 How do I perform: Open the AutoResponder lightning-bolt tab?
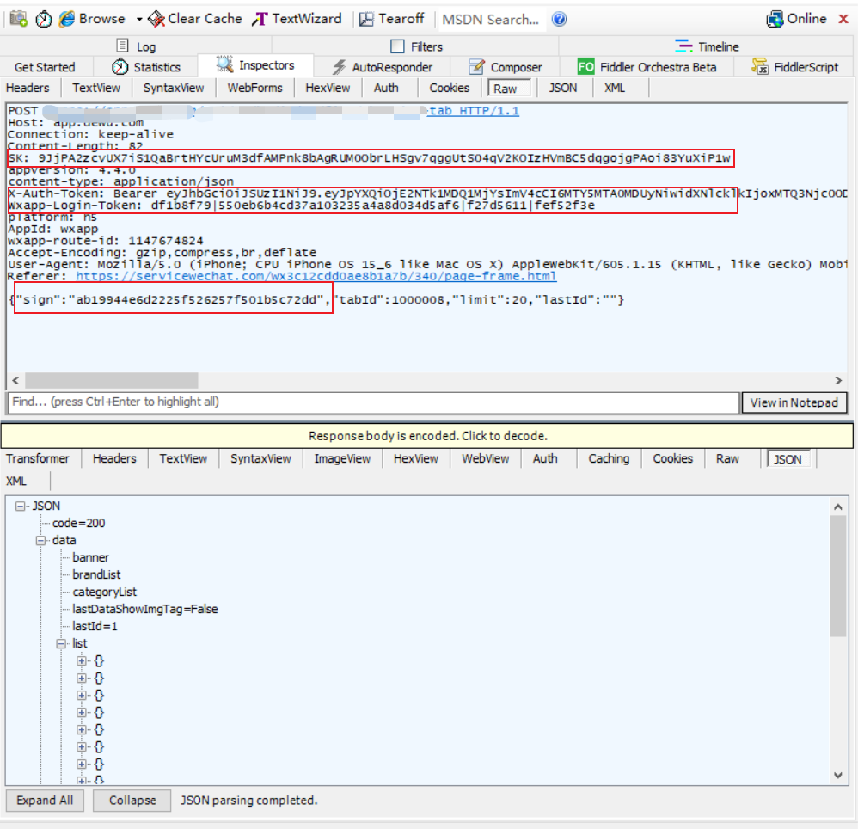click(382, 67)
